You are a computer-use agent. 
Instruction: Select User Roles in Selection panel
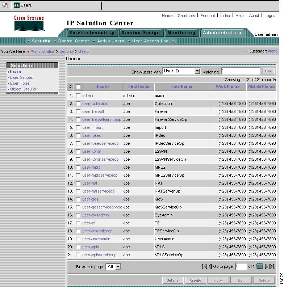click(x=20, y=83)
